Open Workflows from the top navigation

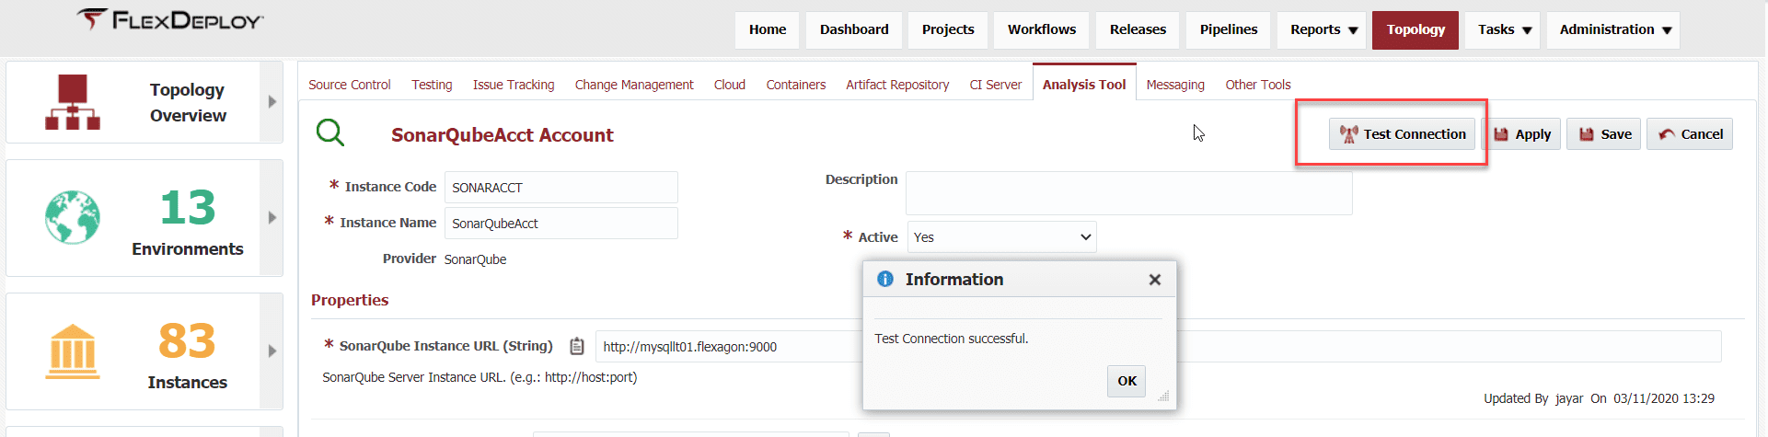pyautogui.click(x=1042, y=29)
